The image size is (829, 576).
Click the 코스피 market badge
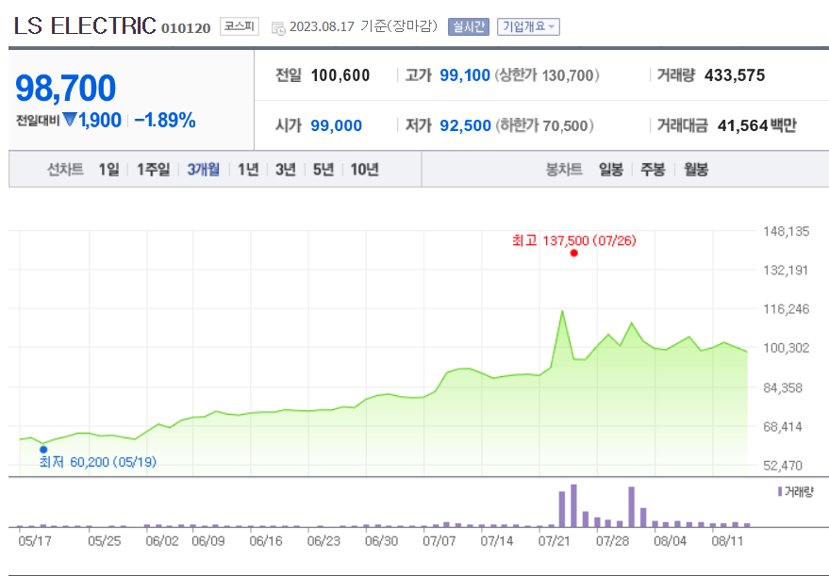240,25
